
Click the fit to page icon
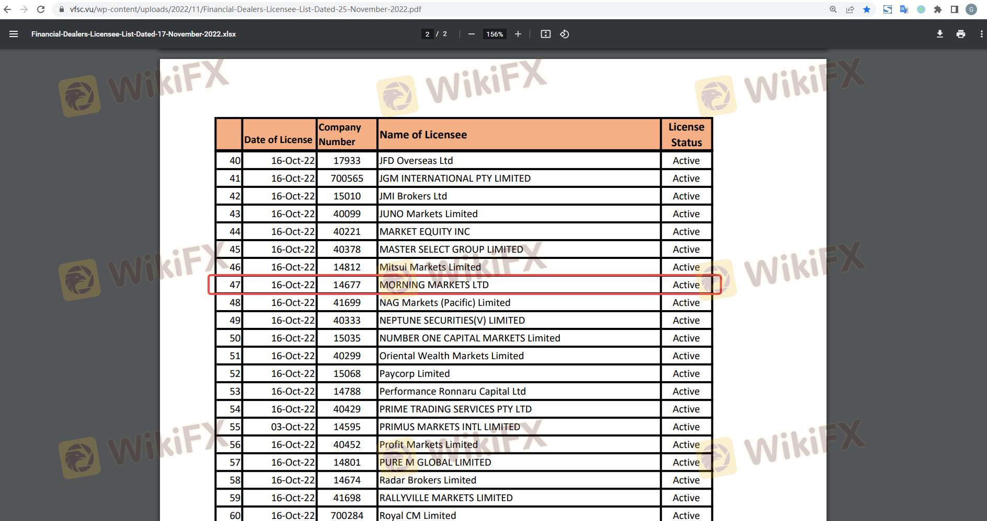coord(546,34)
